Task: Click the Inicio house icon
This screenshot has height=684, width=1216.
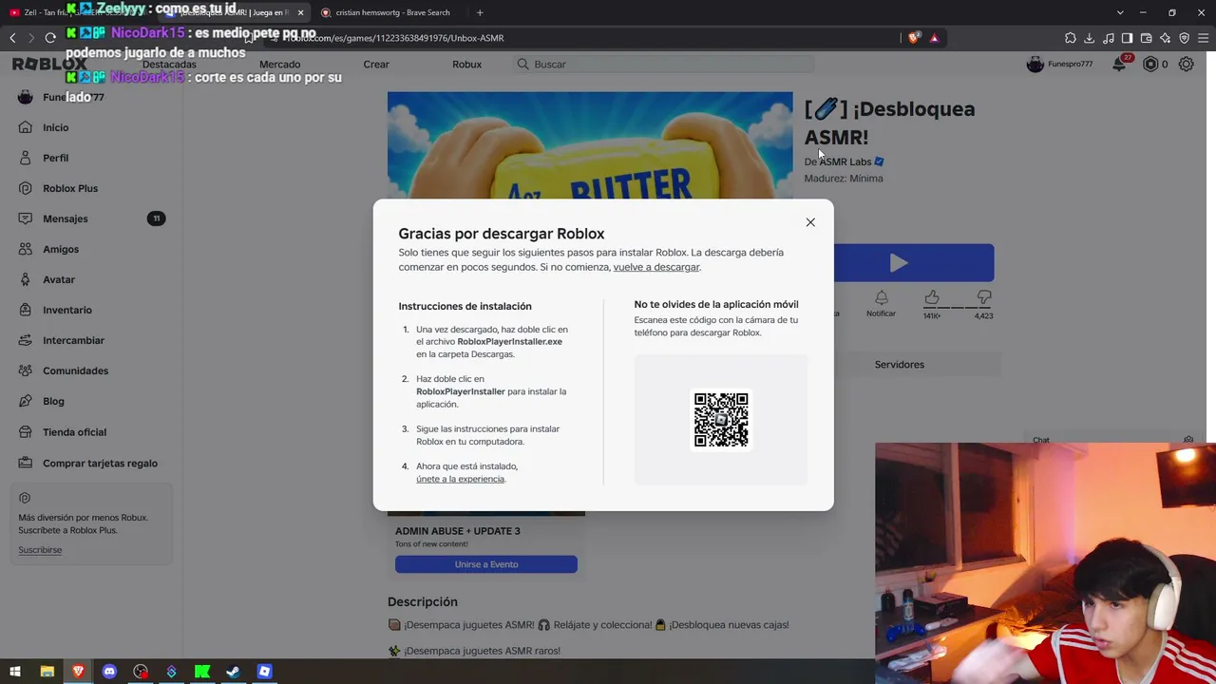Action: (25, 127)
